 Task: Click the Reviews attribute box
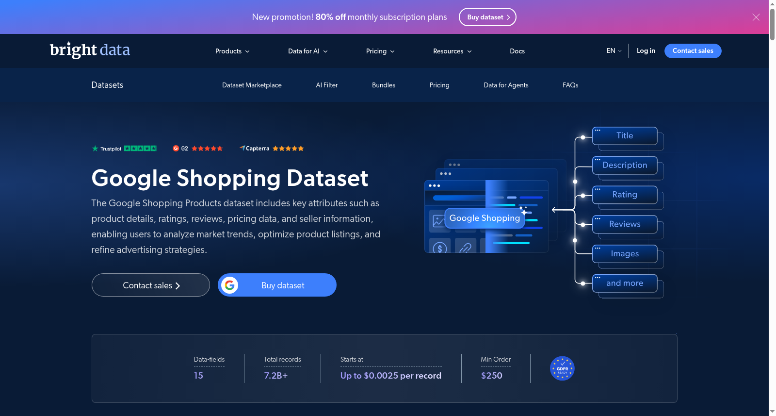(x=625, y=224)
